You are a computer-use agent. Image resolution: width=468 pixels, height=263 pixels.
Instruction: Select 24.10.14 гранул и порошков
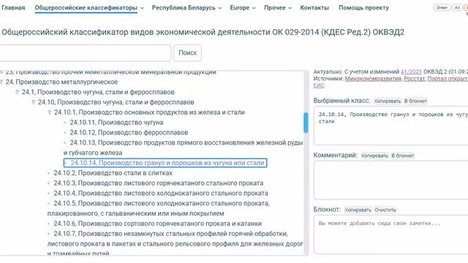pyautogui.click(x=165, y=163)
